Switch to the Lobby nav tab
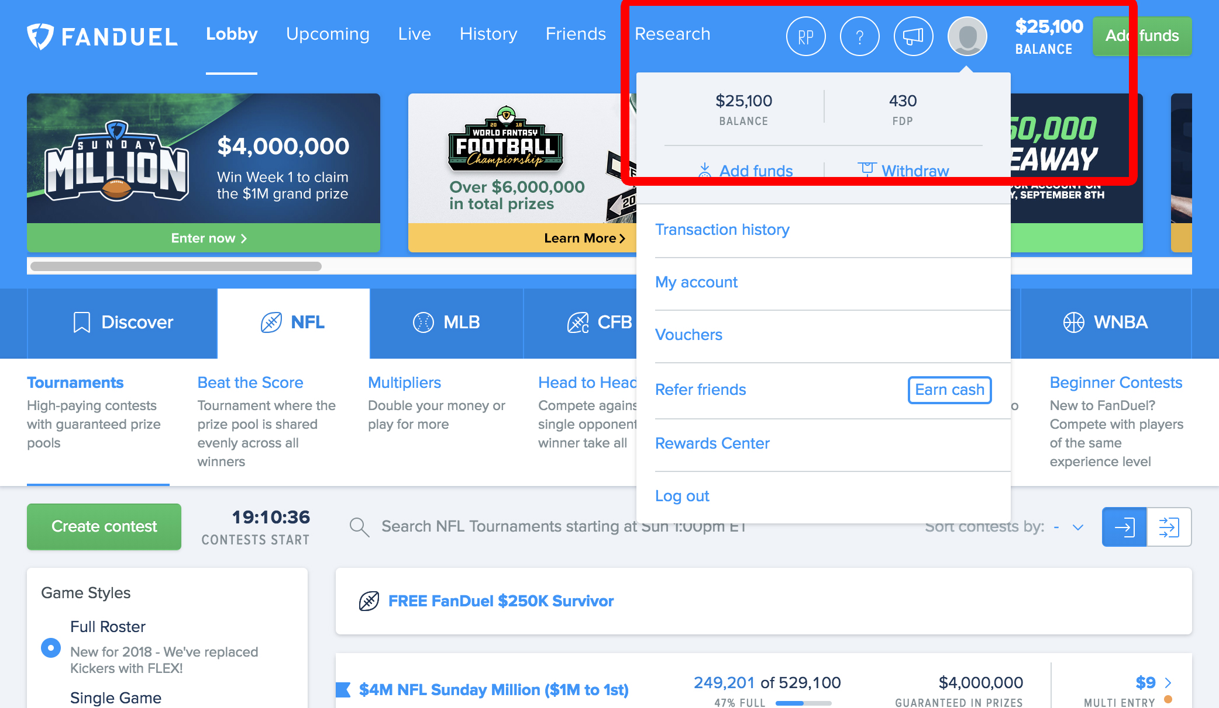The height and width of the screenshot is (708, 1219). (232, 34)
